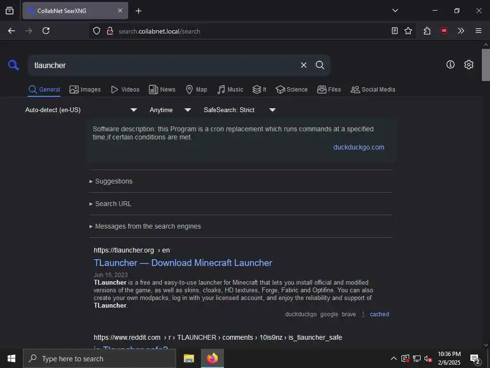The width and height of the screenshot is (490, 368).
Task: Open the tracking protection shield icon
Action: pos(97,31)
